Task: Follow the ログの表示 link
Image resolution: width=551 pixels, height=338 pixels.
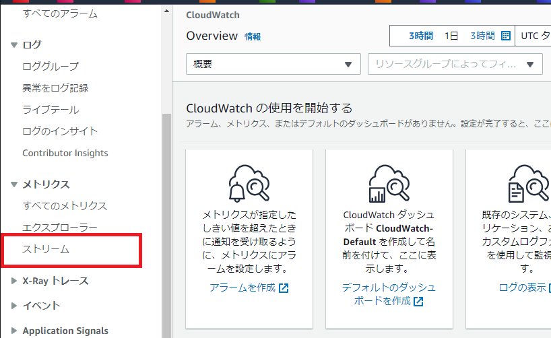Action: (522, 288)
